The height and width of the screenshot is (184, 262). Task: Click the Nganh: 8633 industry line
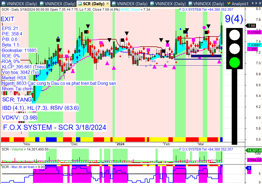tap(59, 83)
